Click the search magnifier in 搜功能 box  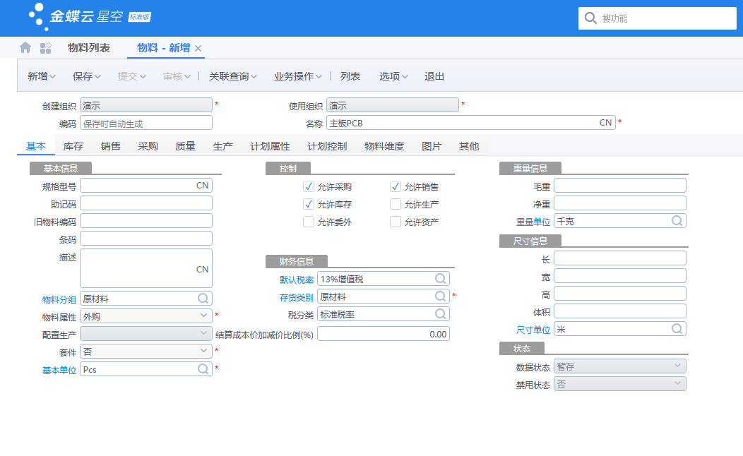click(590, 18)
